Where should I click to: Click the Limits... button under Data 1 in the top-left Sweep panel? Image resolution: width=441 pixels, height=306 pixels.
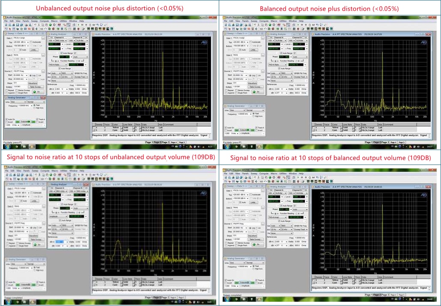(x=34, y=50)
